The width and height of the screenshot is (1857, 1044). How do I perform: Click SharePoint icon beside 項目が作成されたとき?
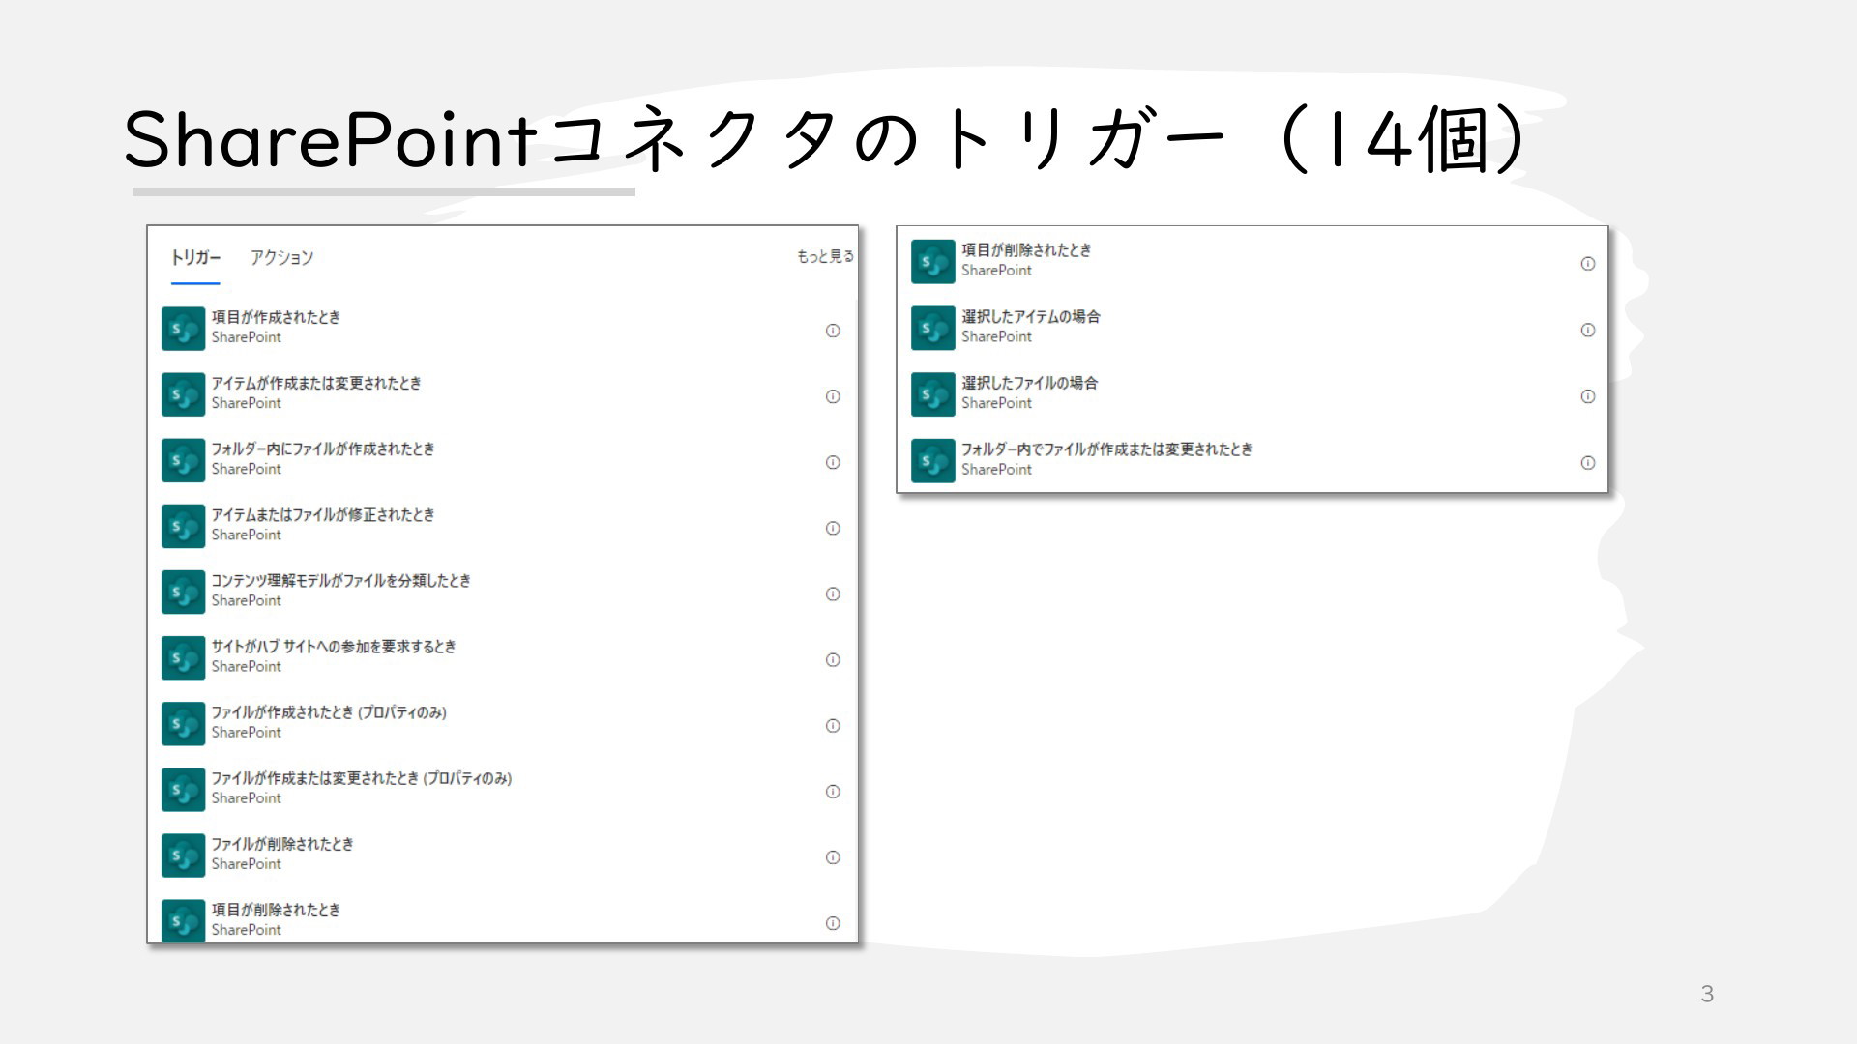pyautogui.click(x=183, y=329)
